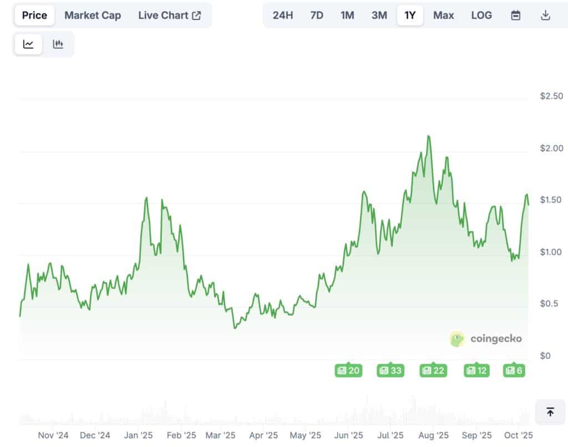Click the 3M range button
Screen dimensions: 568x447
coord(379,15)
